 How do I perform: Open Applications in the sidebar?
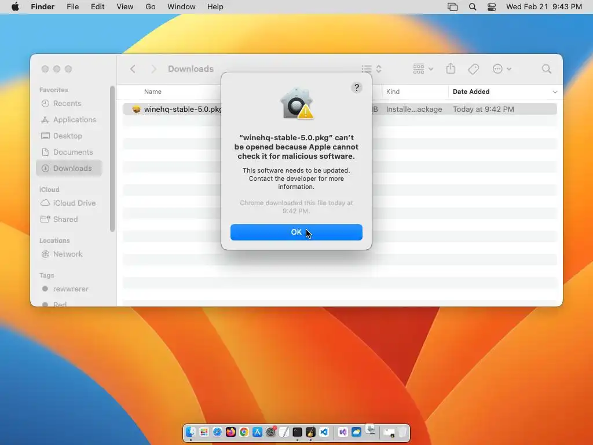[69, 119]
